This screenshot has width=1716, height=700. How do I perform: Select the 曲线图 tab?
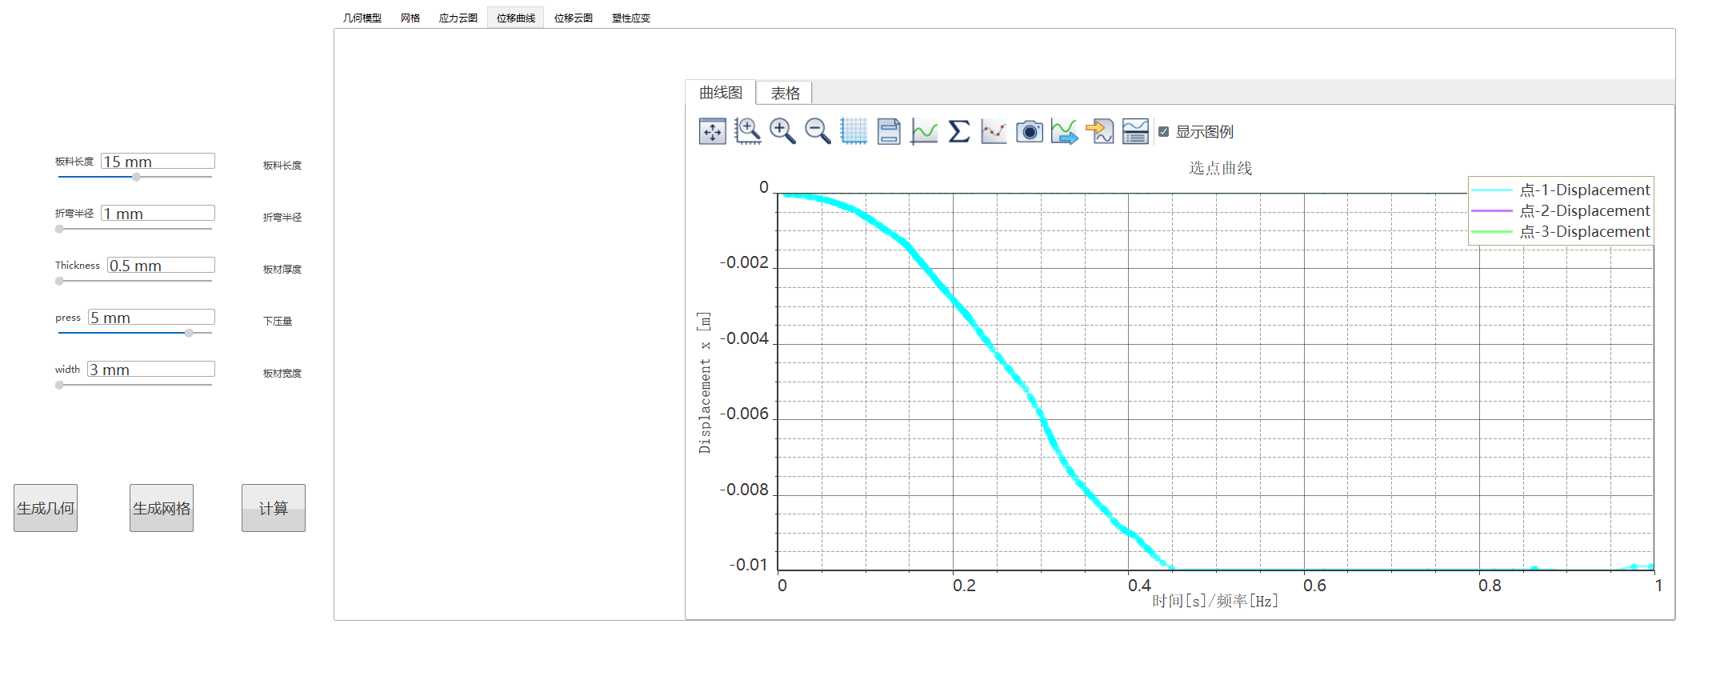pyautogui.click(x=721, y=92)
